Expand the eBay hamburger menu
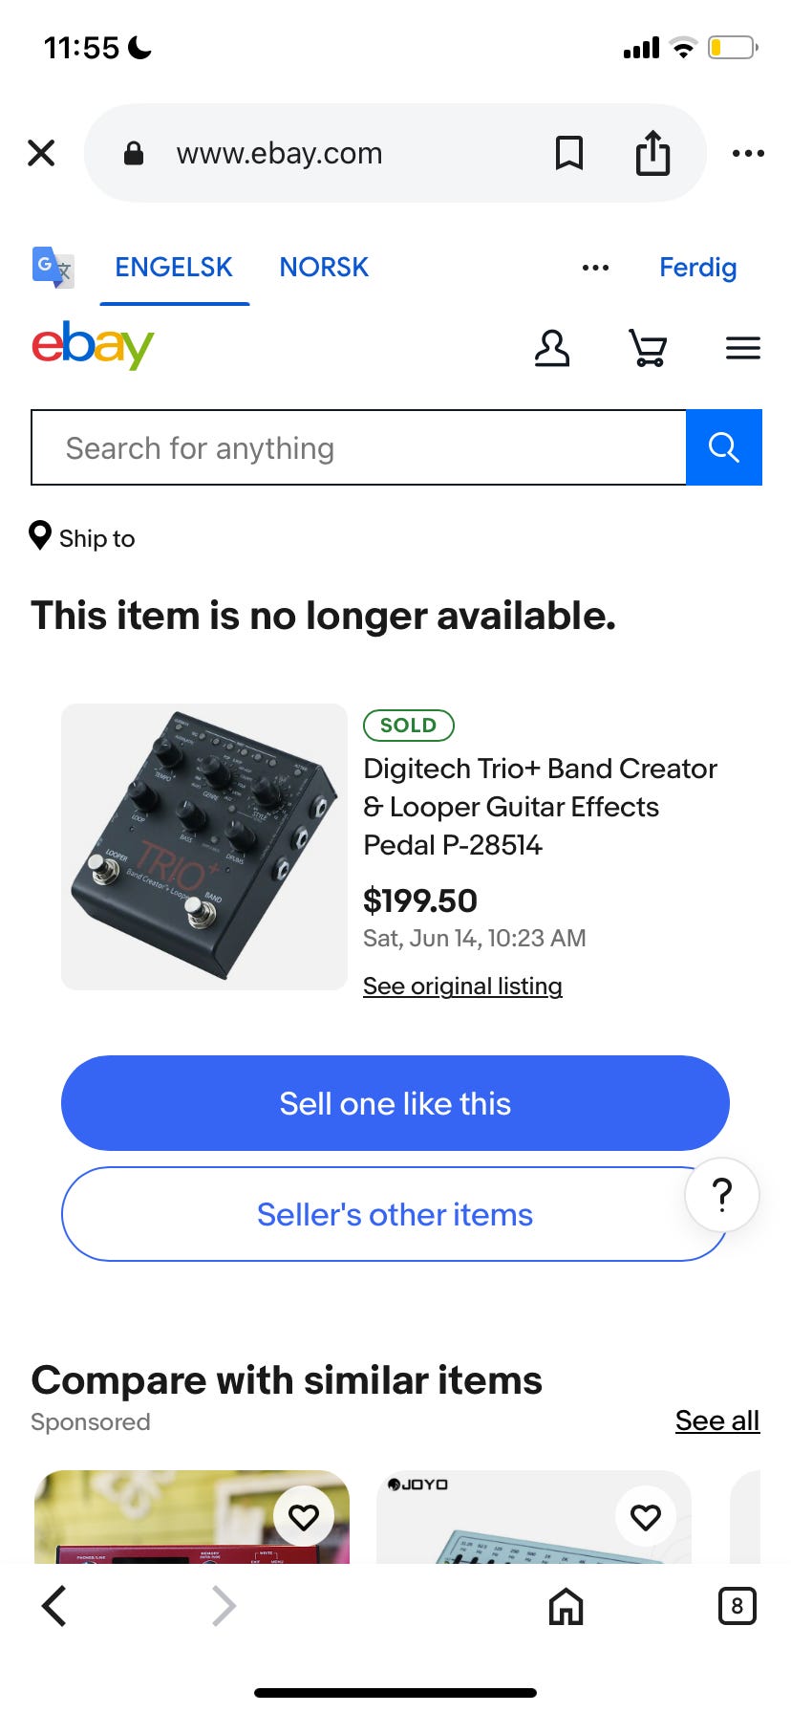The height and width of the screenshot is (1713, 791). [x=743, y=348]
